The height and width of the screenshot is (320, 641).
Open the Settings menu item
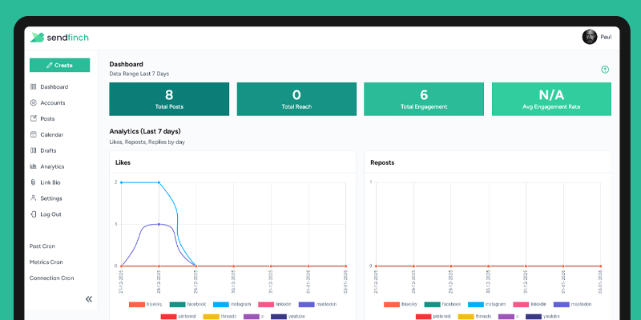point(50,198)
